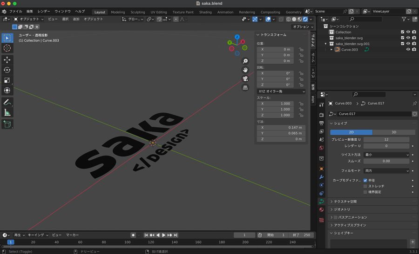Click the スムーズ value slider

[x=386, y=161]
